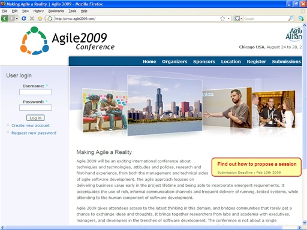307x230 pixels.
Task: Expand the URL bar history dropdown
Action: (x=228, y=19)
